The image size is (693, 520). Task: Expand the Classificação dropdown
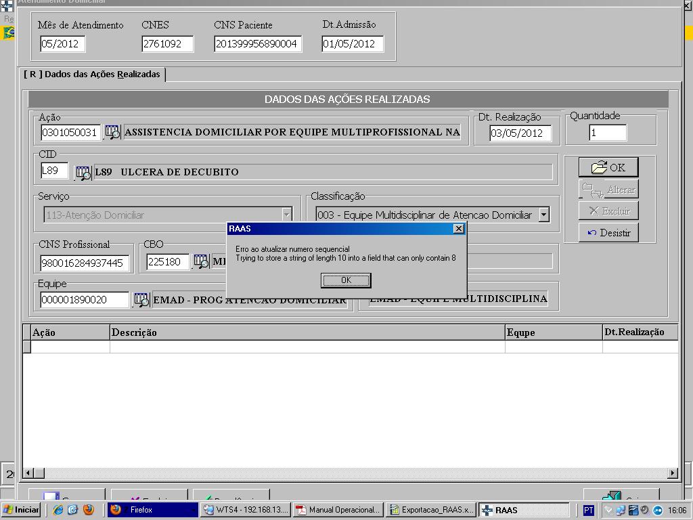coord(543,215)
